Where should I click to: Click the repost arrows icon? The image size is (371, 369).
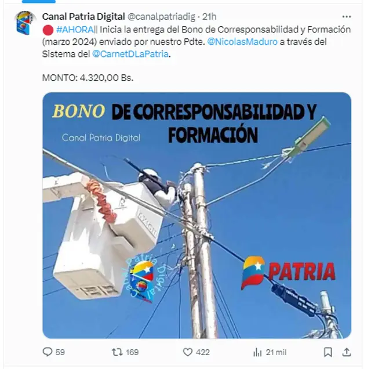117,352
